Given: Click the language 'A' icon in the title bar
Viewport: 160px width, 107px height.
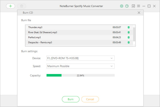Looking at the screenshot, I should tap(133, 6).
